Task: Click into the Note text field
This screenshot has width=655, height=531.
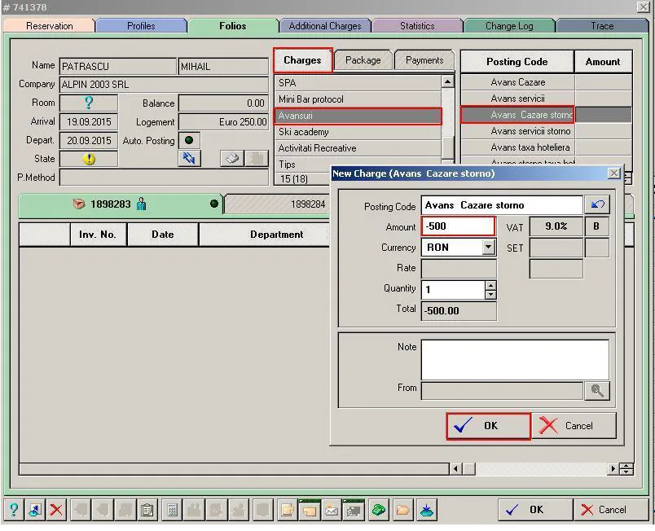Action: click(x=515, y=359)
